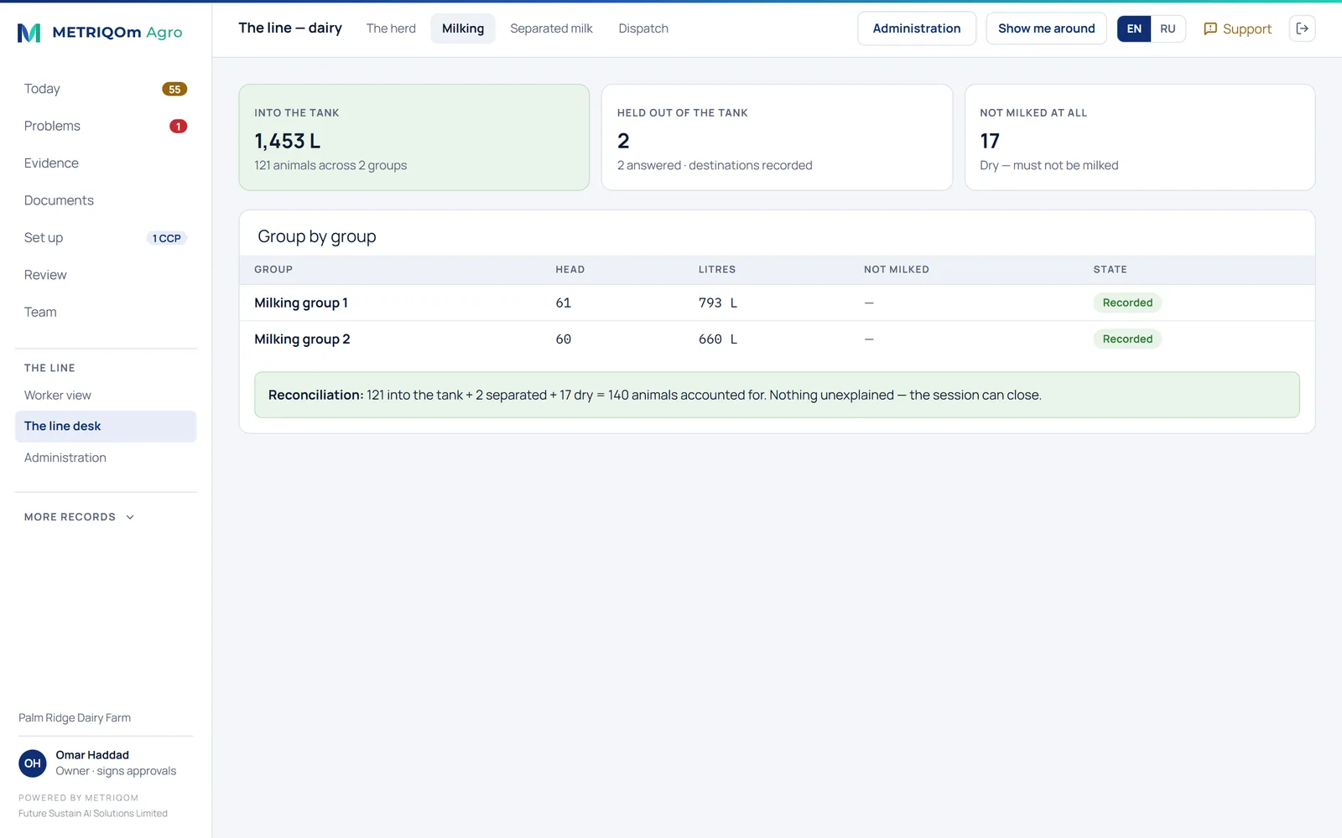Screen dimensions: 1342x838
Task: Open Today in the sidebar
Action: coord(106,89)
